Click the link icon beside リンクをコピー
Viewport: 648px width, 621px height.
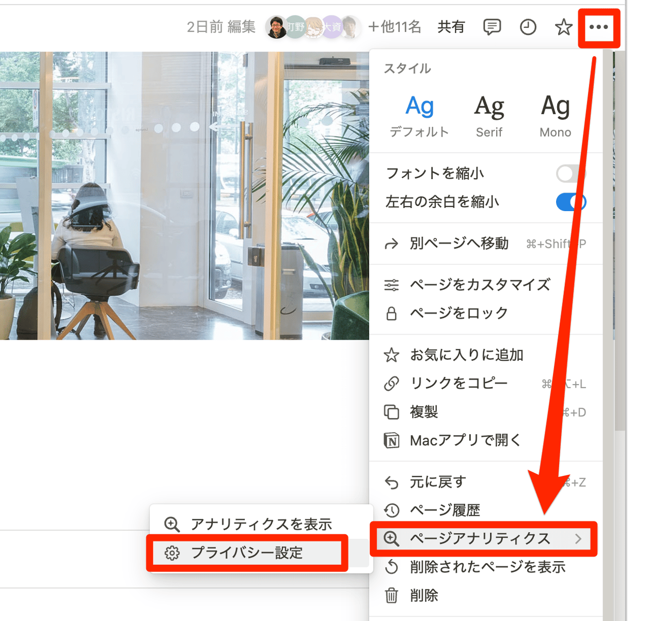click(391, 383)
